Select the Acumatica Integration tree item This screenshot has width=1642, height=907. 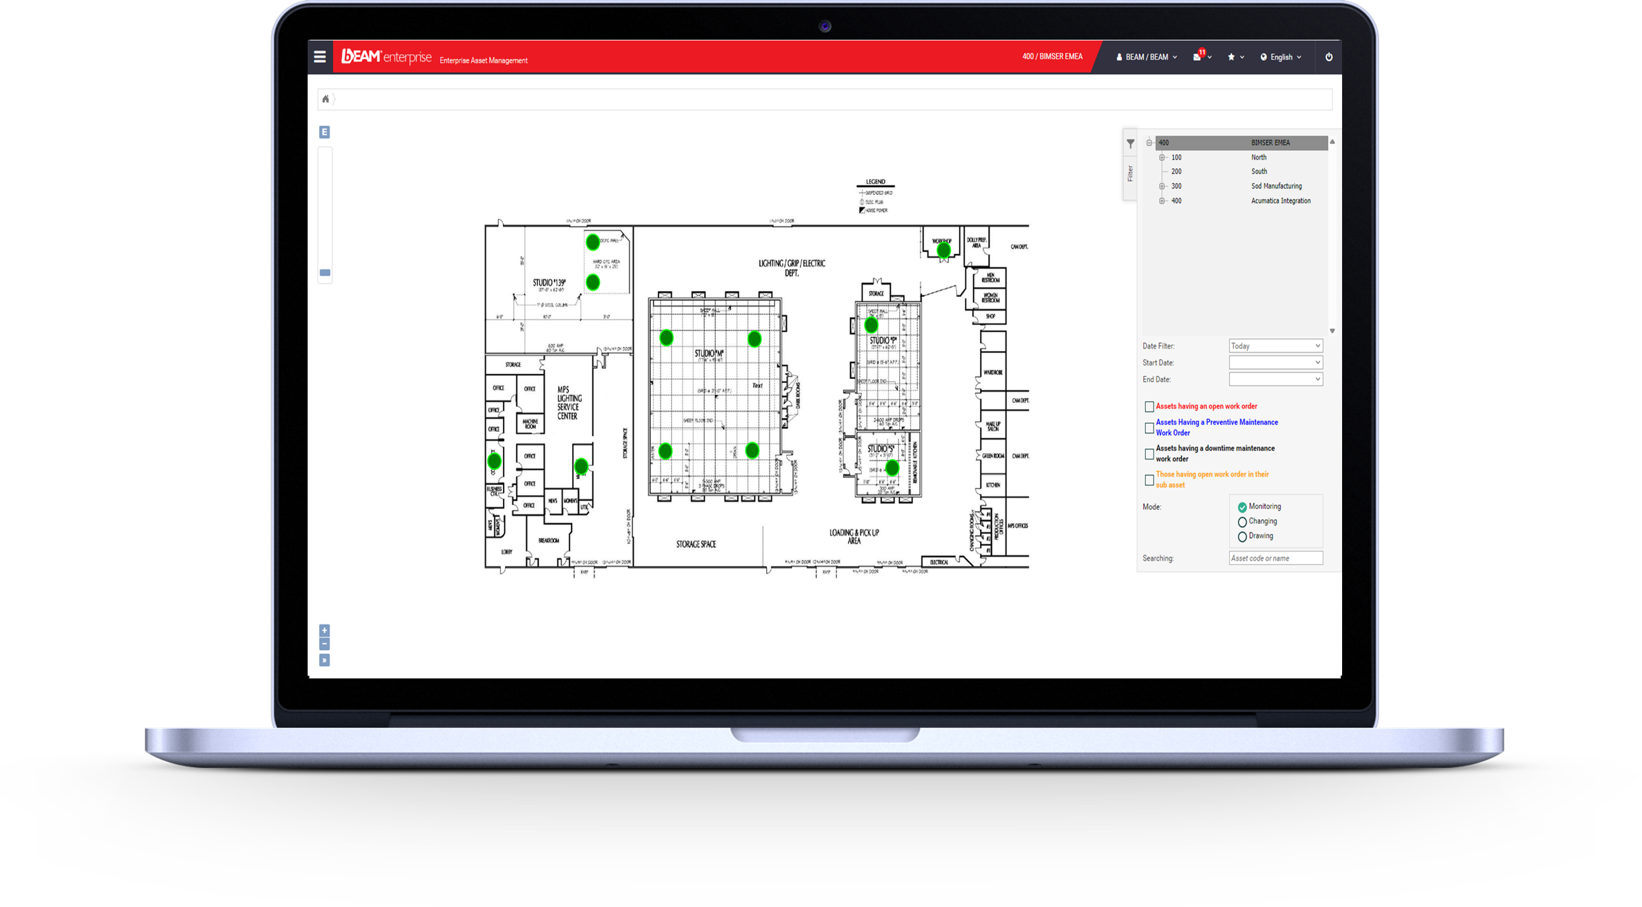coord(1281,200)
